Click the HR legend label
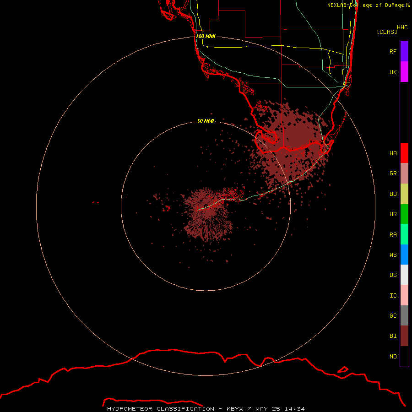This screenshot has width=412, height=412. point(393,214)
